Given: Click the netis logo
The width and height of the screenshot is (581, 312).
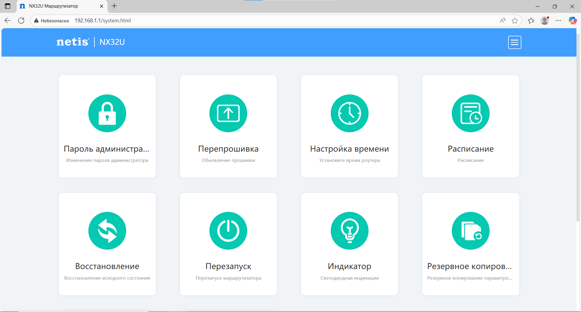Looking at the screenshot, I should [73, 42].
